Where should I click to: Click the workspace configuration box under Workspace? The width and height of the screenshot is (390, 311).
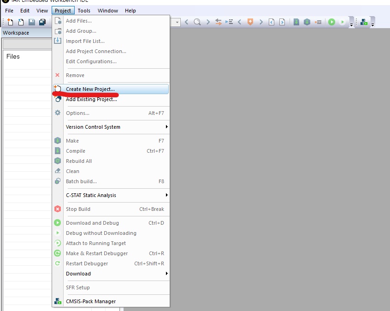27,44
